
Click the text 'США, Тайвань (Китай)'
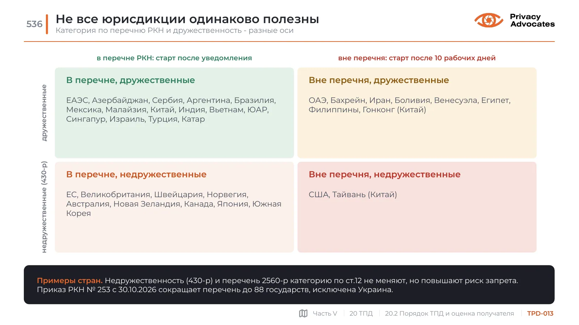(x=353, y=195)
